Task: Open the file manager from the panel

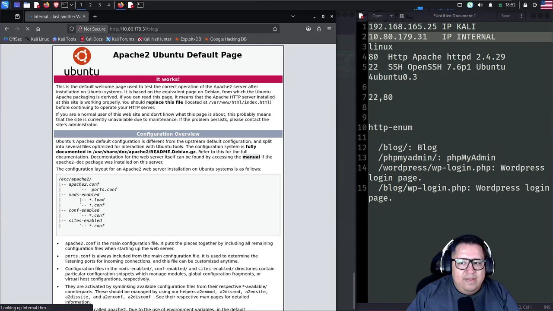Action: (27, 5)
